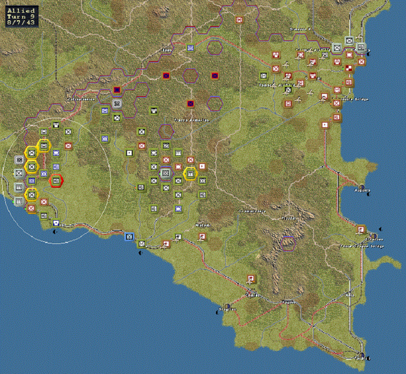
Task: Select the airfield unit counter below the Niscemi label
Action: [203, 237]
